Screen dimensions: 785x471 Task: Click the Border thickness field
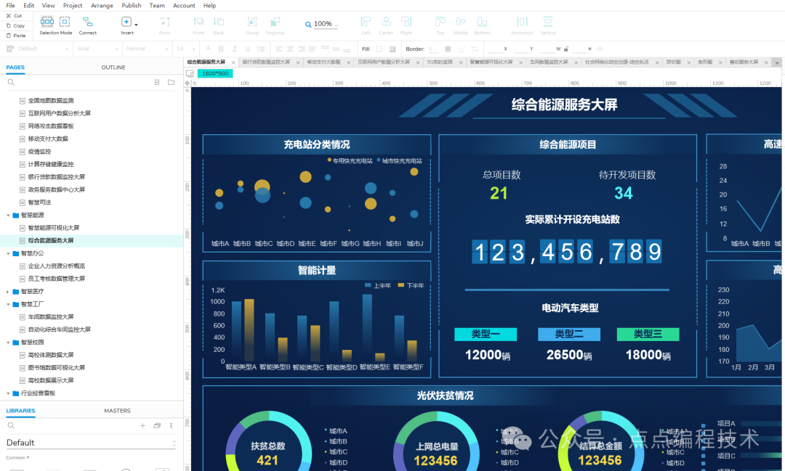433,49
